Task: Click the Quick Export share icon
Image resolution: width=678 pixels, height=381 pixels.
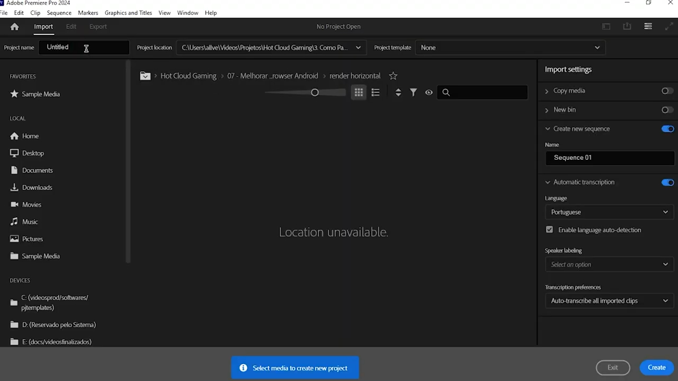Action: tap(627, 26)
